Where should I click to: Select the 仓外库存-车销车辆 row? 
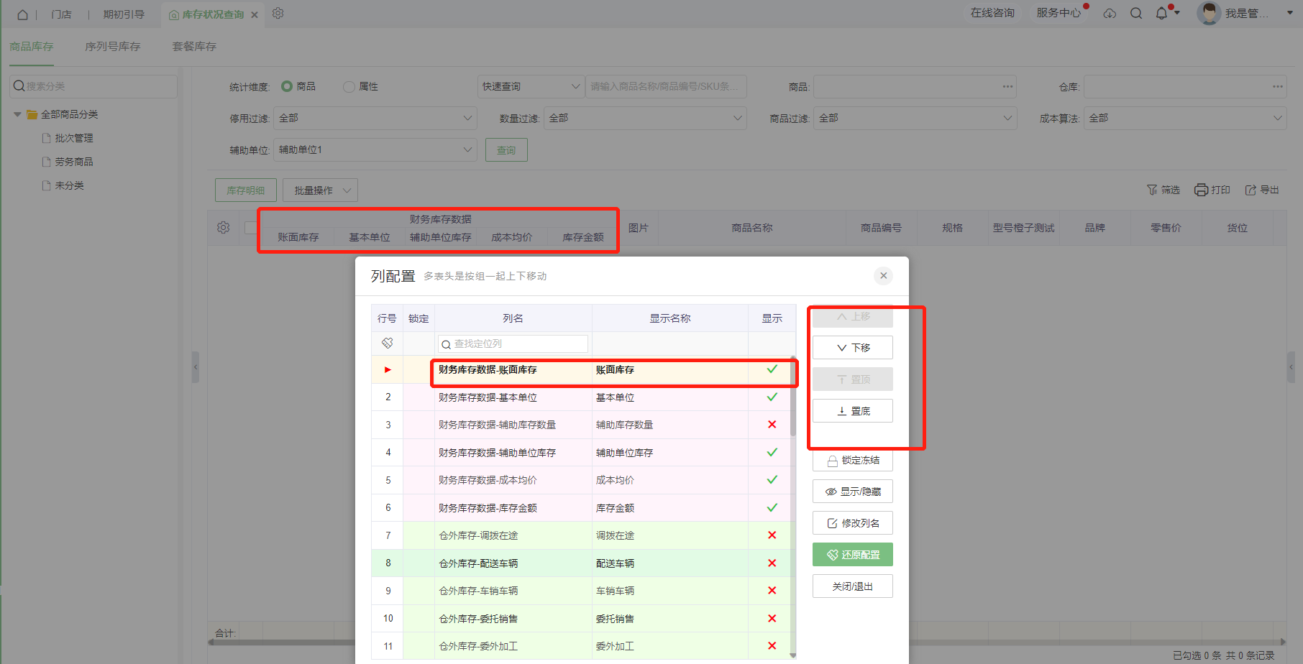tap(583, 591)
